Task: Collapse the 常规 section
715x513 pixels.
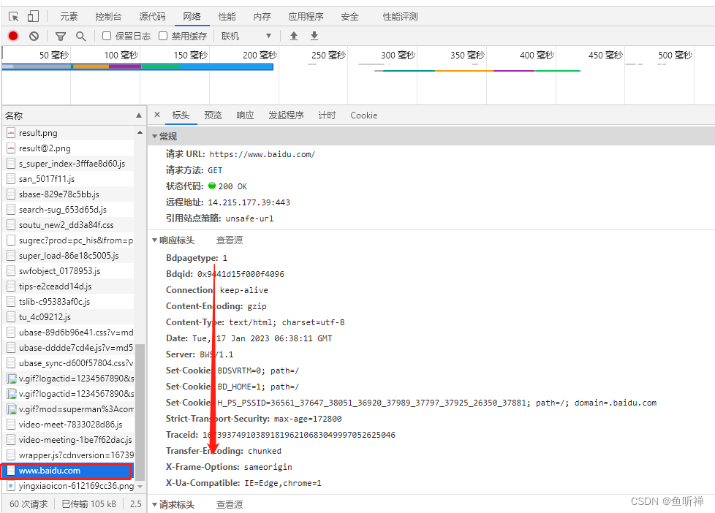Action: [x=154, y=137]
